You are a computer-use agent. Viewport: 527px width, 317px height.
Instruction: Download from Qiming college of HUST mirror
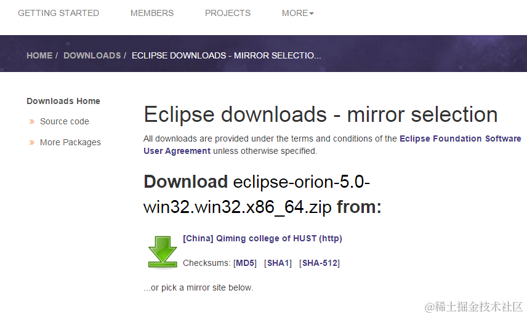[x=262, y=238]
